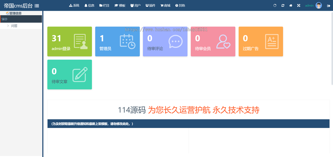Click the A+ document icon on 过期广告 card
Image resolution: width=333 pixels, height=157 pixels.
[x=272, y=42]
